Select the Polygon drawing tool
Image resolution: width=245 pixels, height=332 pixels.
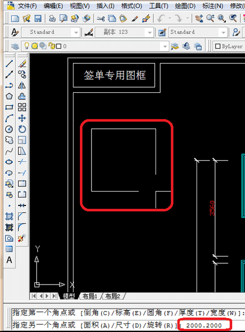click(x=9, y=96)
